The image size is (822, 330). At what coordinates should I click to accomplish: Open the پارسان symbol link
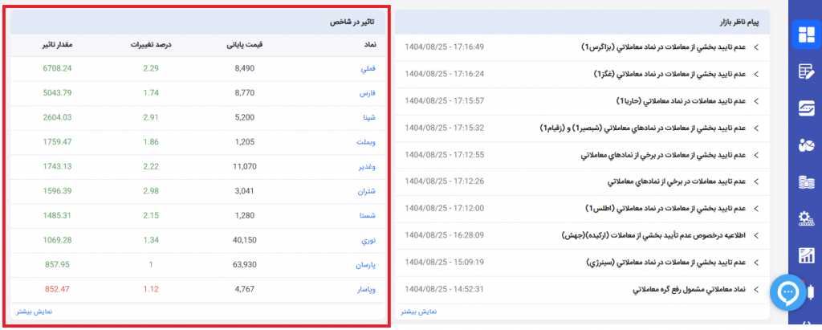tap(366, 264)
